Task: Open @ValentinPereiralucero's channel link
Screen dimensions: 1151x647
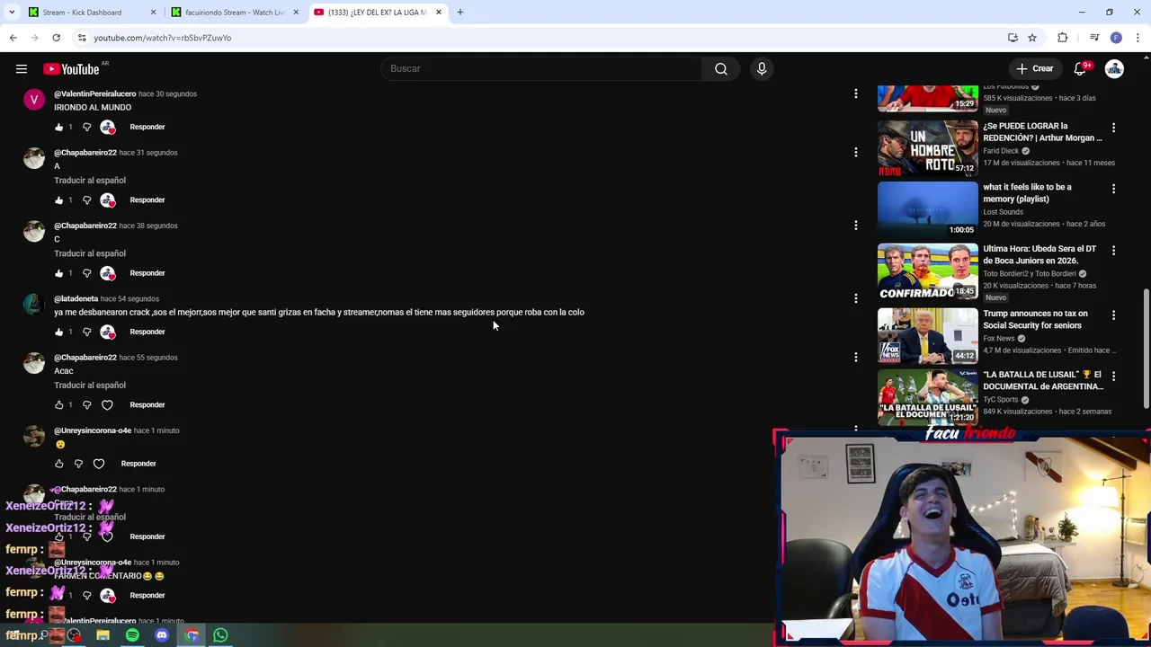Action: pyautogui.click(x=95, y=93)
